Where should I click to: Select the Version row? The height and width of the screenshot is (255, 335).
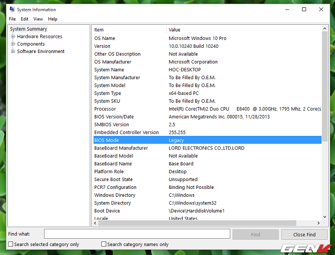(x=207, y=46)
